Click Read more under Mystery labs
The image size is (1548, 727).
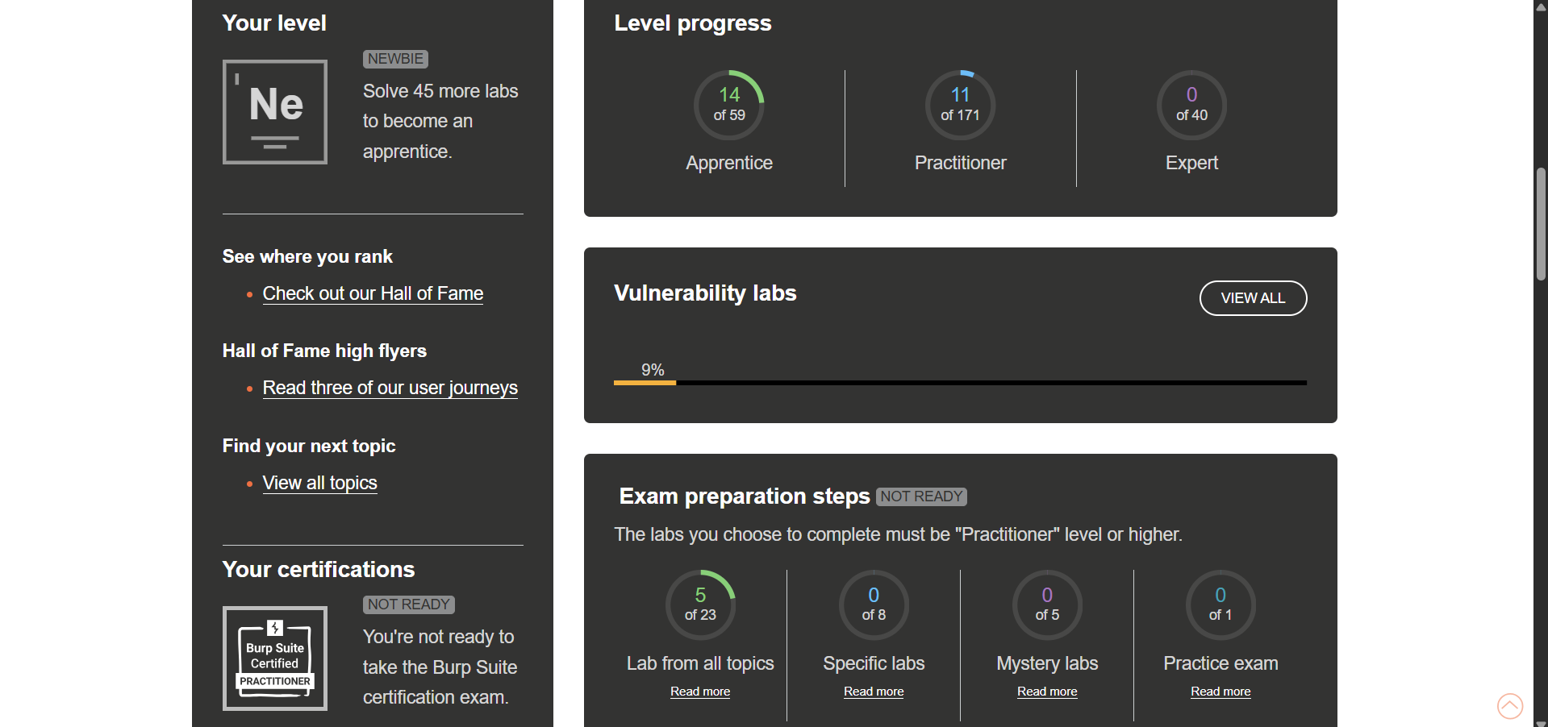[x=1047, y=692]
